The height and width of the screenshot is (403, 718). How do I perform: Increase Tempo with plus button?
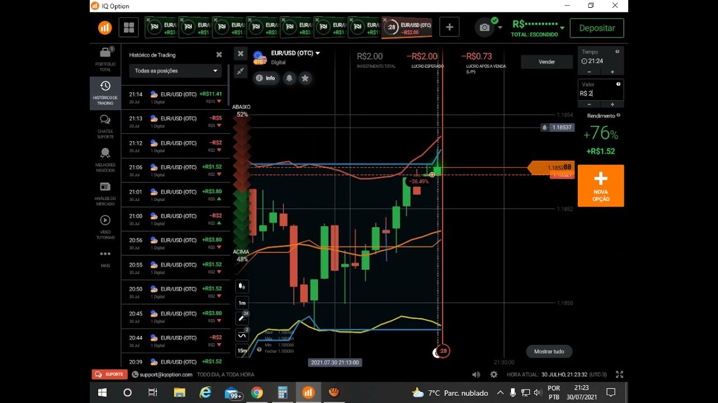pyautogui.click(x=612, y=72)
